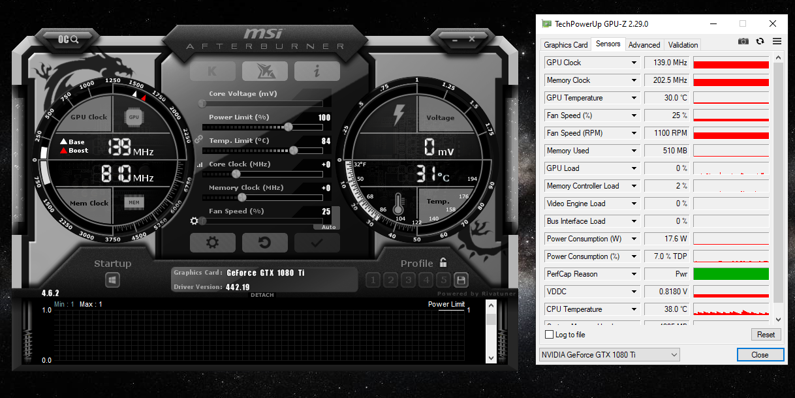
Task: Reset Afterburner settings to defaults
Action: tap(265, 243)
